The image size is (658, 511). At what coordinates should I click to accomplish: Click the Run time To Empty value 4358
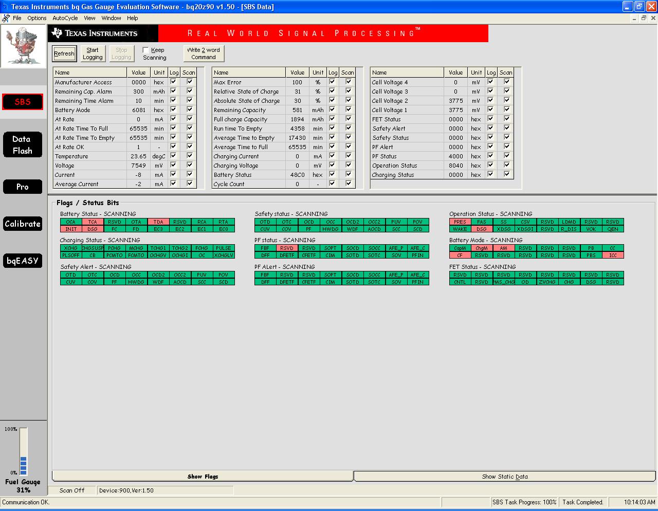tap(297, 129)
